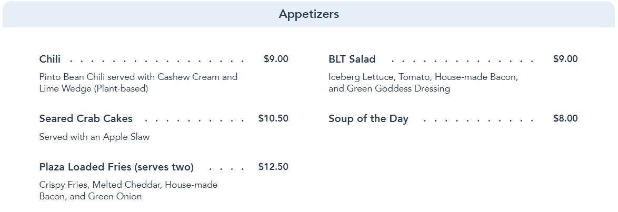Click the $9.00 price for BLT Salad
This screenshot has width=618, height=212.
565,59
